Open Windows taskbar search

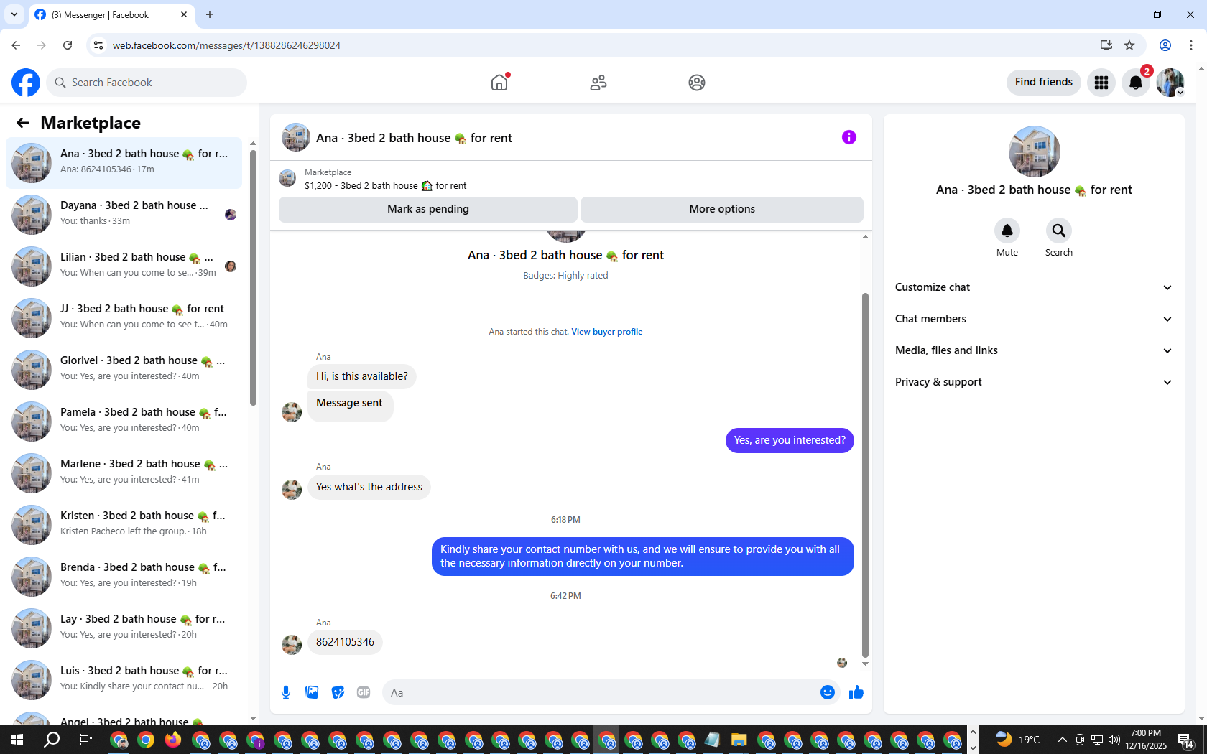click(52, 740)
